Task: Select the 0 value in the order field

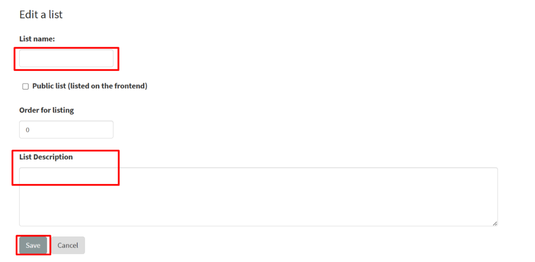Action: (x=28, y=130)
